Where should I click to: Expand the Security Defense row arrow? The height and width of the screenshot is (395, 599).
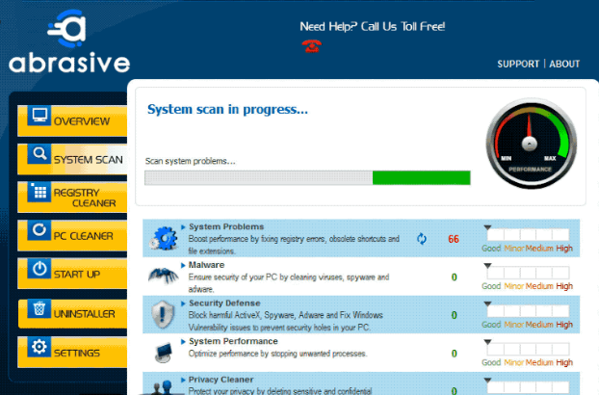pyautogui.click(x=183, y=303)
